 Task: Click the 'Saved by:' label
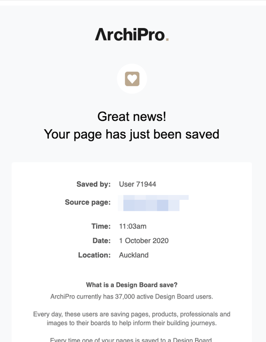tap(93, 184)
